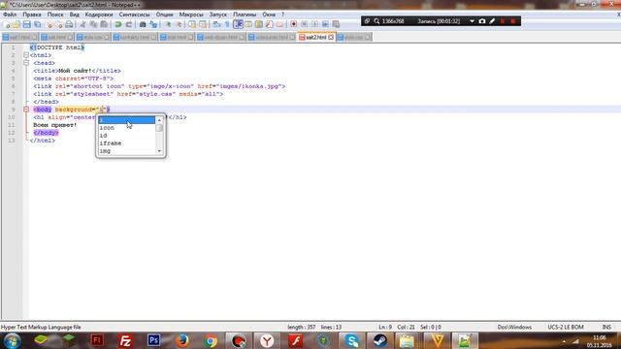
Task: Open Google Chrome from the taskbar
Action: click(211, 340)
